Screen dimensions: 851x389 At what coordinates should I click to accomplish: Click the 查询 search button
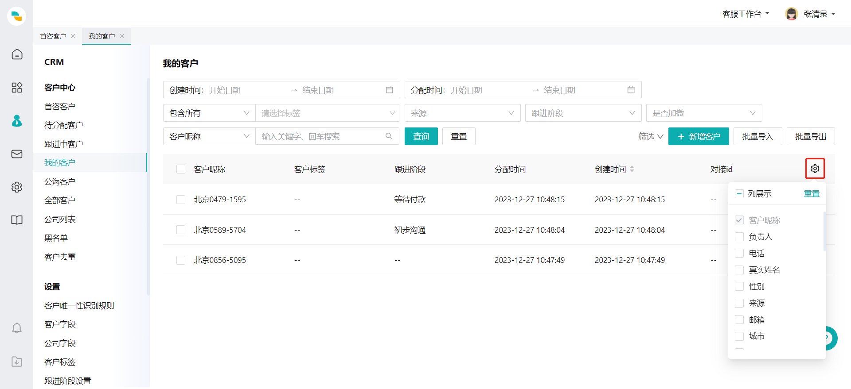tap(421, 137)
